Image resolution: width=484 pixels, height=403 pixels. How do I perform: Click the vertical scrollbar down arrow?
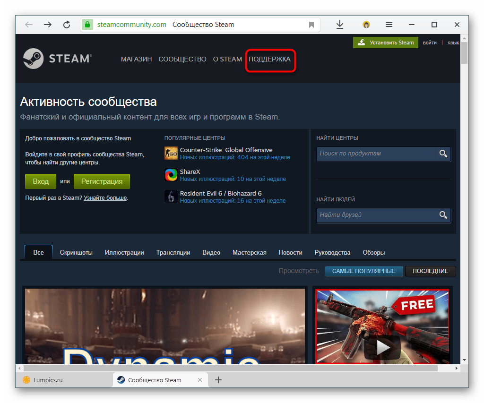[464, 360]
